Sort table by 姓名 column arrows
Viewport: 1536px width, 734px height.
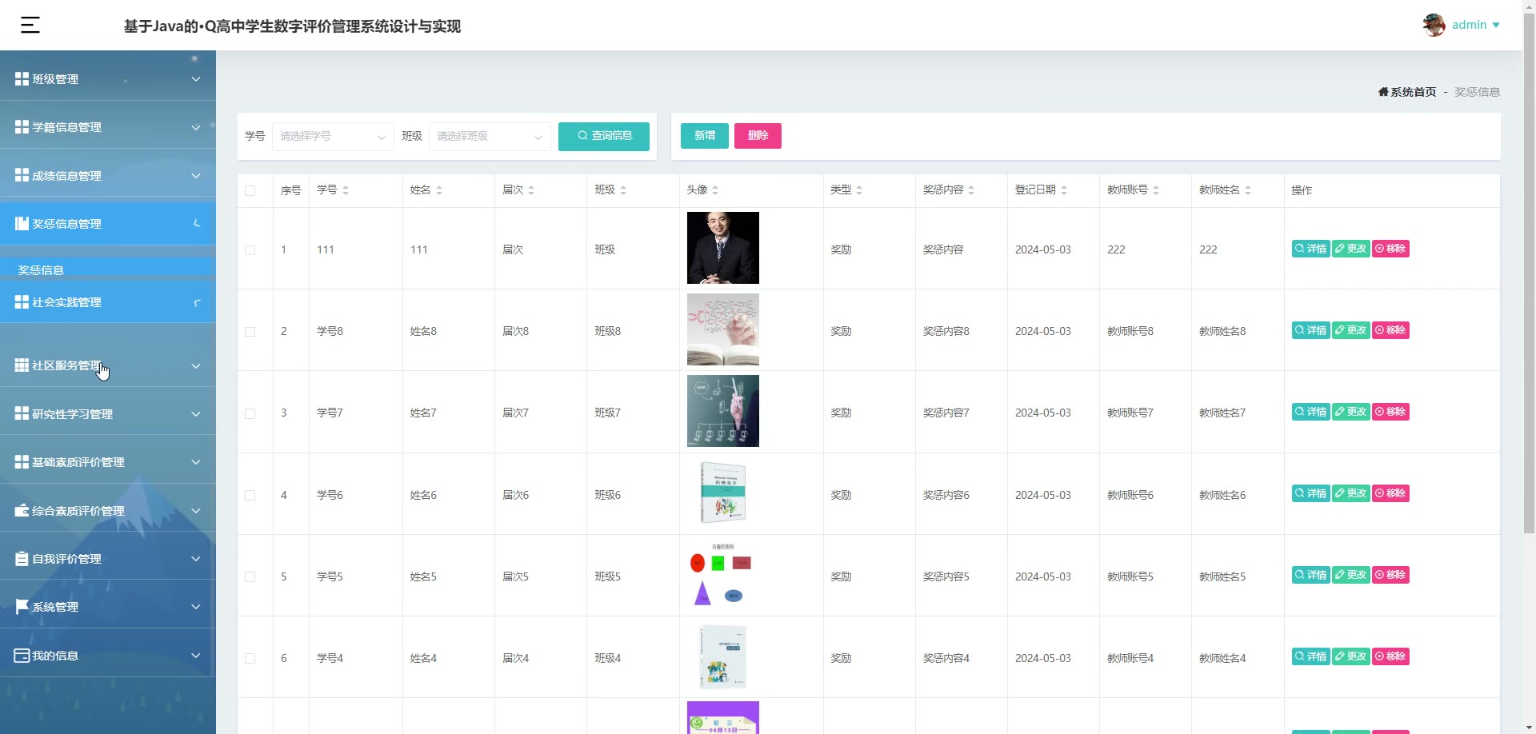point(439,190)
